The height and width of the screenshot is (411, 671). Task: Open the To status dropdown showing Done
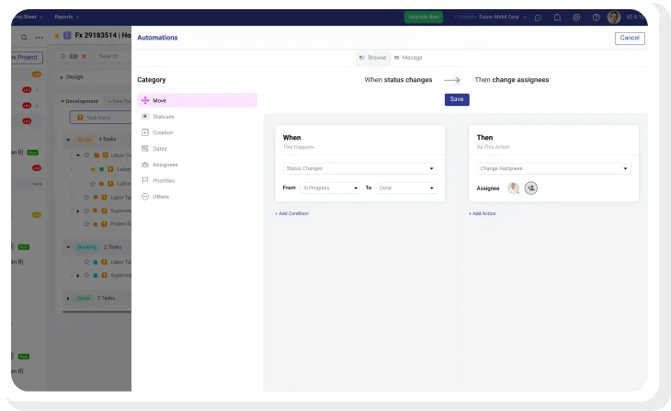[406, 188]
